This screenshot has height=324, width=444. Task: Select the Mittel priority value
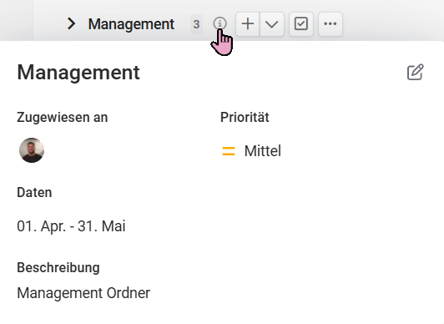(263, 151)
